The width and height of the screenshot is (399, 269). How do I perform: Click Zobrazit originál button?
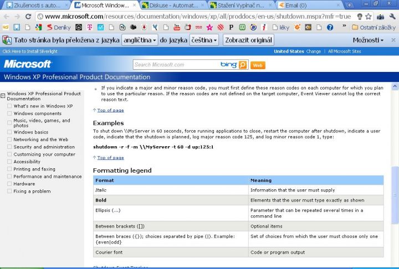[x=248, y=40]
